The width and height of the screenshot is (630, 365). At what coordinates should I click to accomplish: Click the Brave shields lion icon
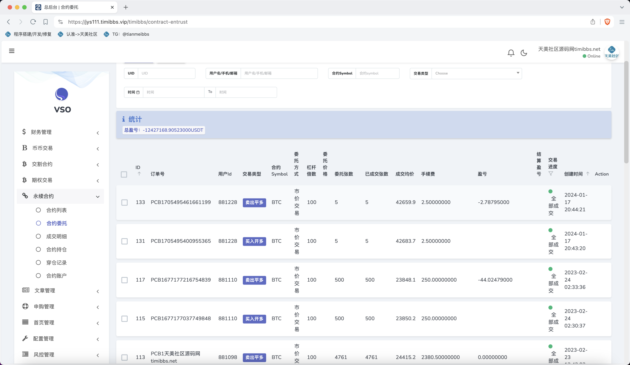point(607,22)
